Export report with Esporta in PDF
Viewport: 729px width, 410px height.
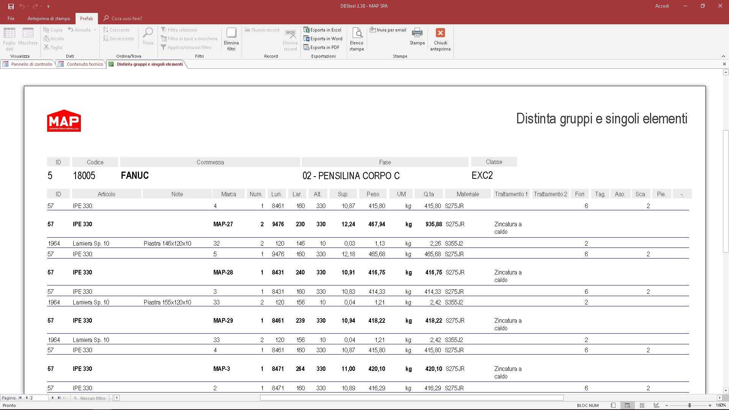(x=321, y=47)
